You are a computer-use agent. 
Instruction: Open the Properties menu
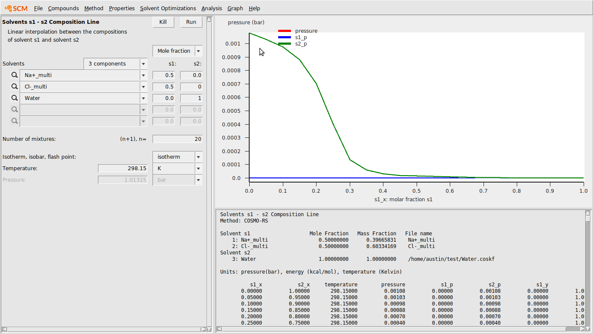tap(122, 8)
